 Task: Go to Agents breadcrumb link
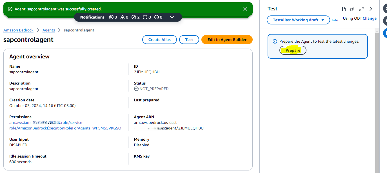coord(49,30)
